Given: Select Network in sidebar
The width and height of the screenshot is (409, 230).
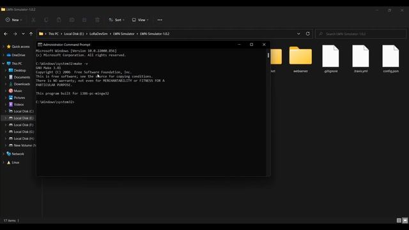Looking at the screenshot, I should click(18, 154).
